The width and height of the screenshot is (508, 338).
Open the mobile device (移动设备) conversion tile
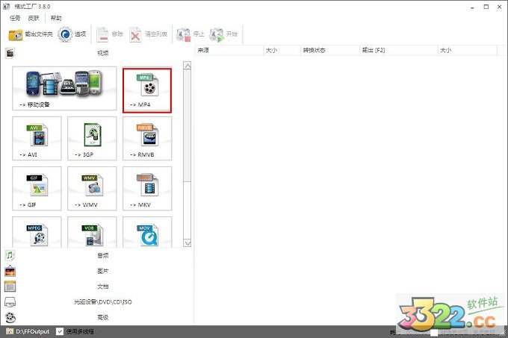[64, 90]
